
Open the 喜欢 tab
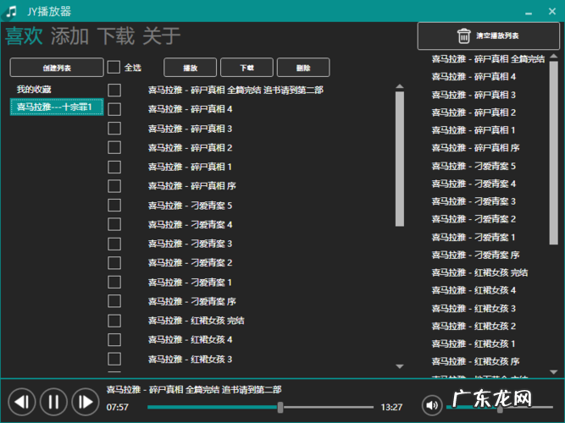[x=24, y=36]
